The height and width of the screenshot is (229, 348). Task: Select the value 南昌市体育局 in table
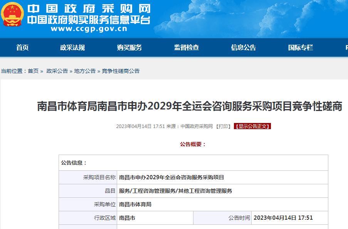135,204
